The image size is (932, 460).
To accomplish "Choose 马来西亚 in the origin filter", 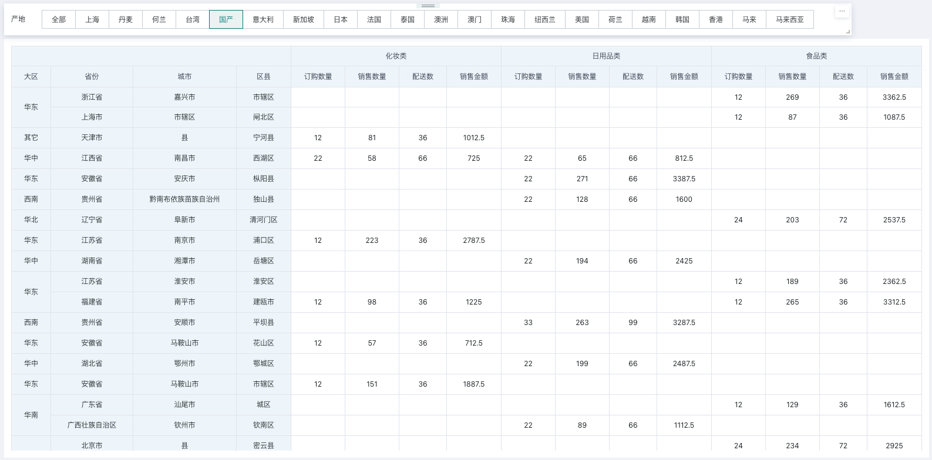I will pos(789,19).
